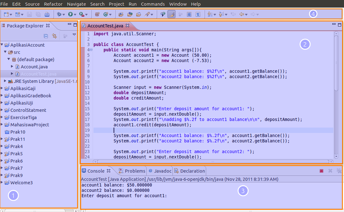Terminate the run with the red stop icon

[321, 171]
